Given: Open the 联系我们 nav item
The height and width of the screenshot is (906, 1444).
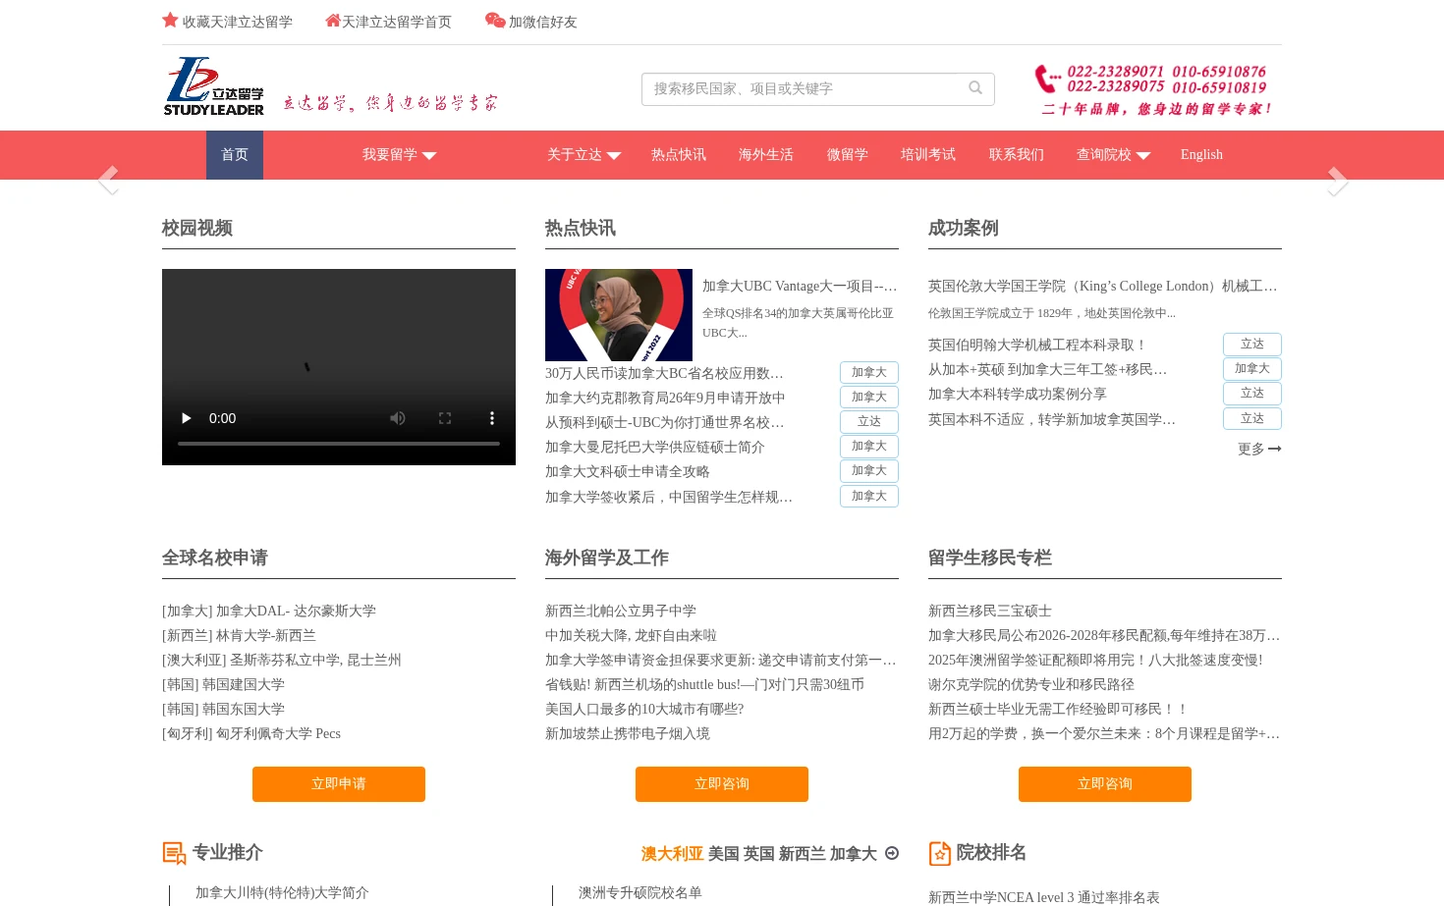Looking at the screenshot, I should (x=1017, y=155).
